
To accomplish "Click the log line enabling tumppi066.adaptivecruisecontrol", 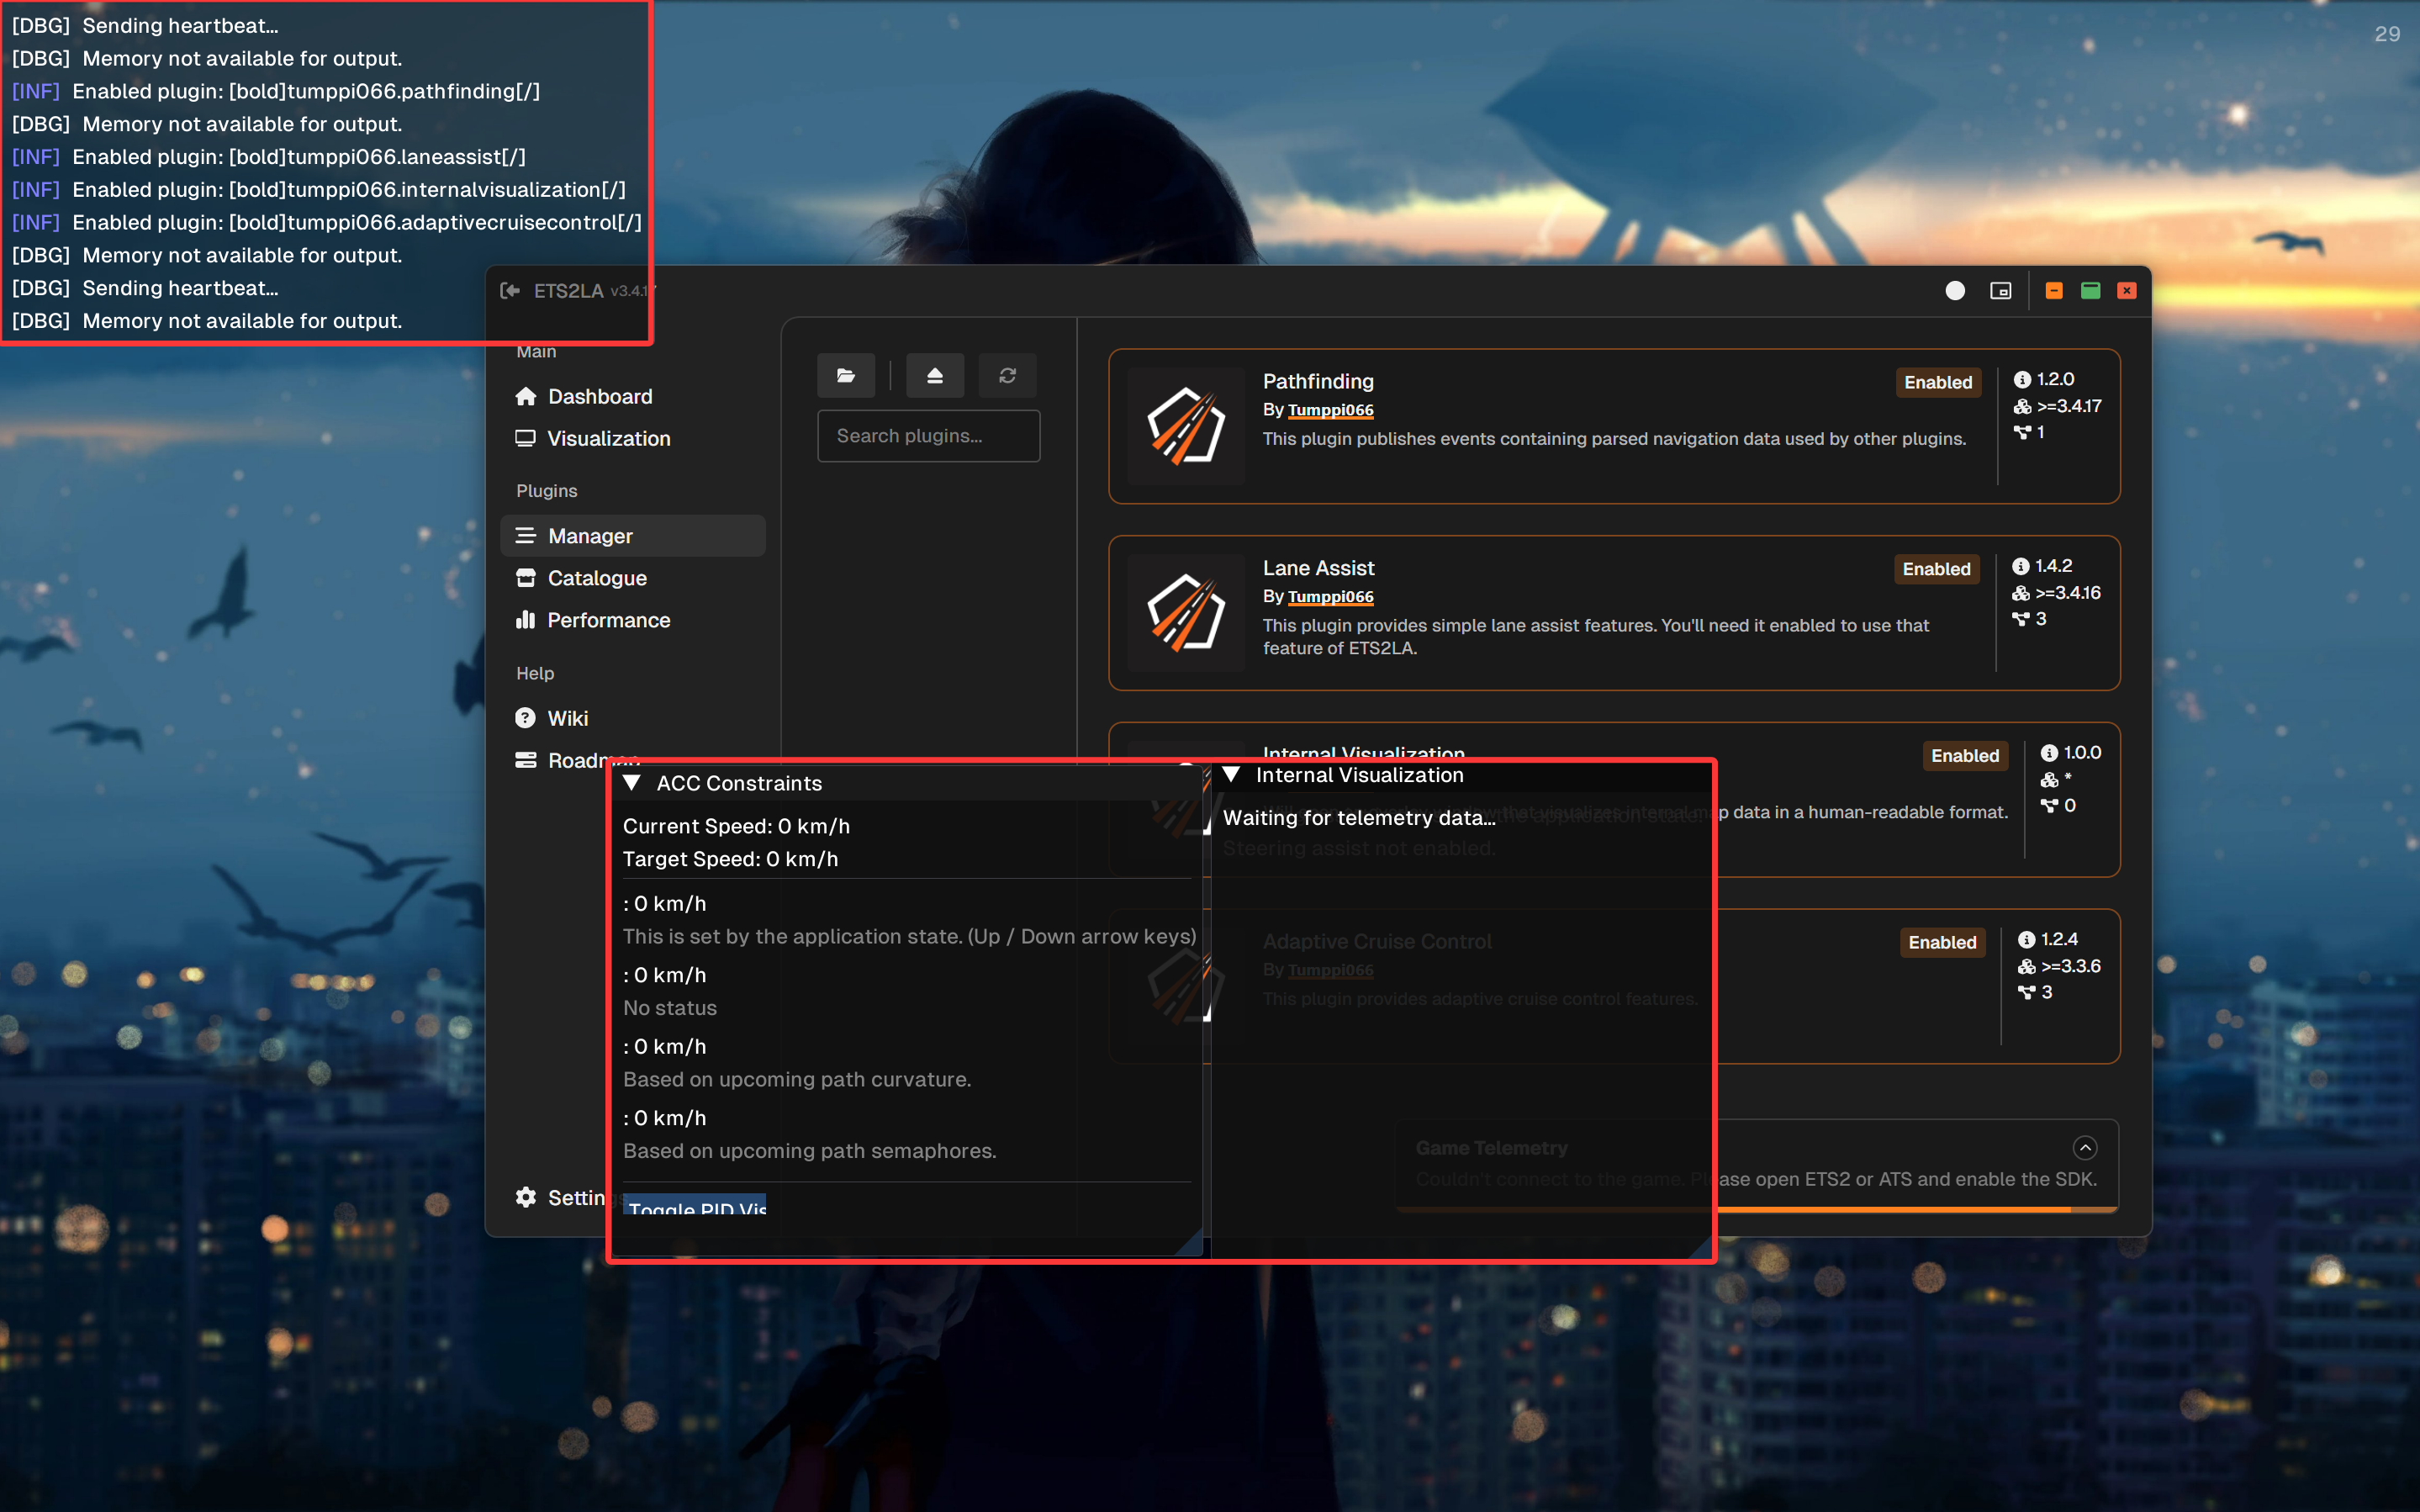I will pos(327,222).
